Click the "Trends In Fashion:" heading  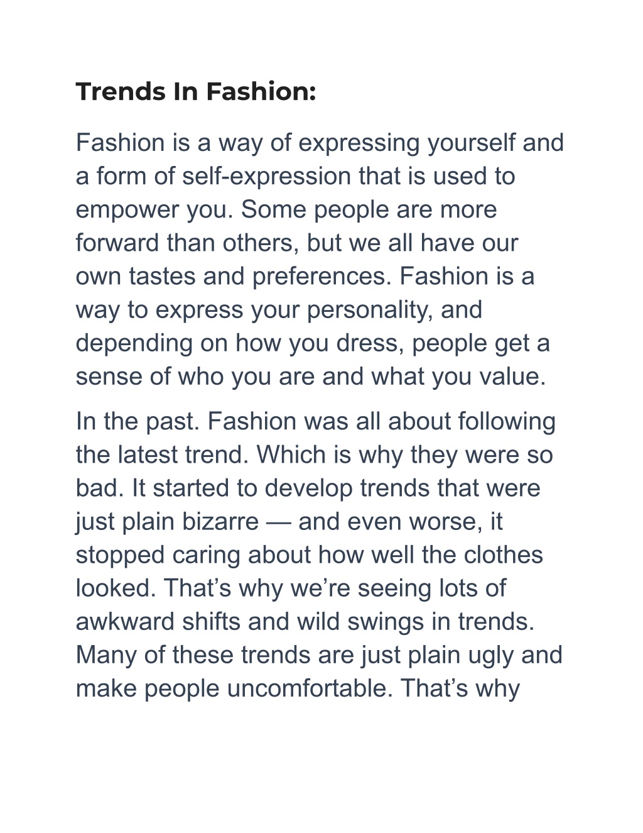(x=195, y=92)
